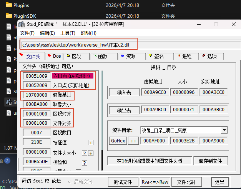
Task: Click export table raw address 000A3BC0
Action: [x=213, y=109]
